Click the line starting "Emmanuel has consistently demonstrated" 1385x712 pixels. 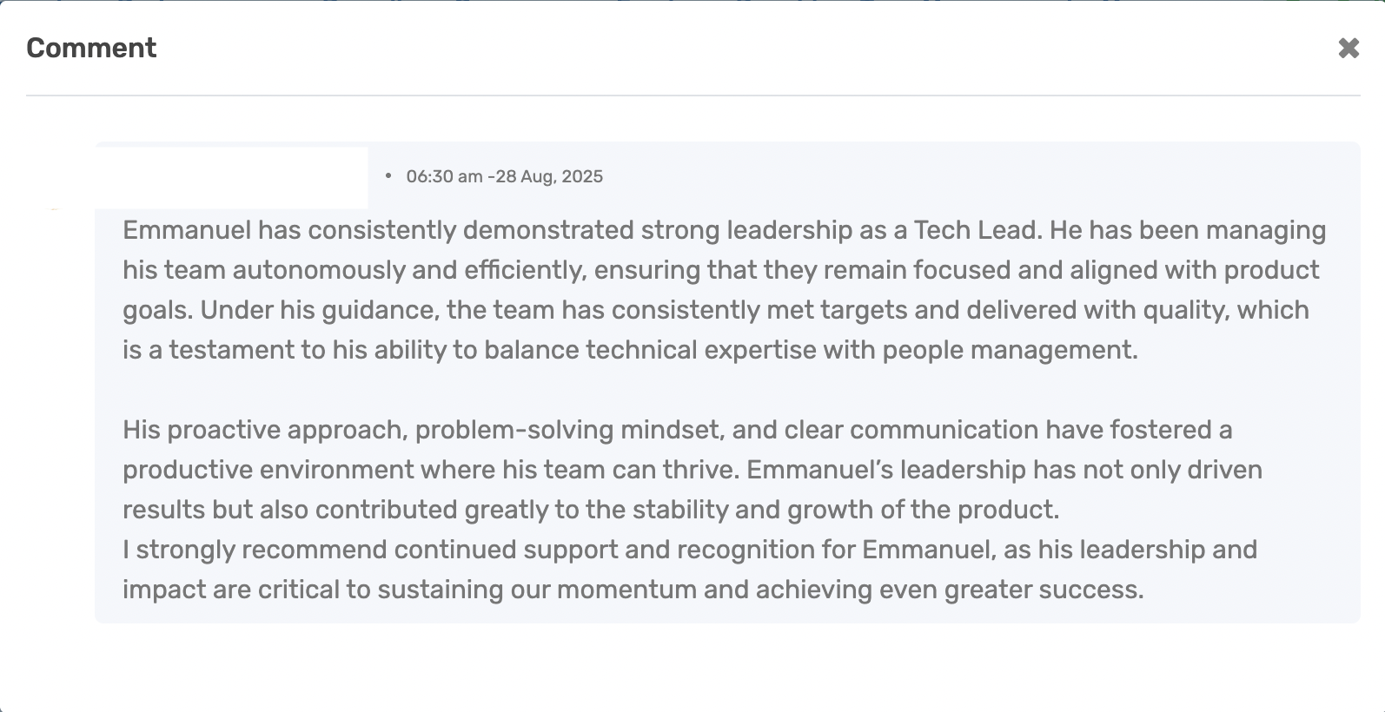click(x=724, y=230)
